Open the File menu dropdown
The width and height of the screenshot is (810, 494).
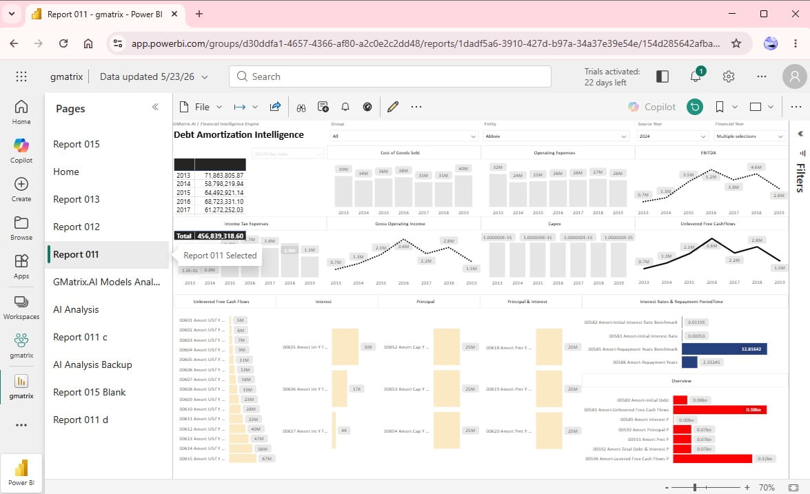tap(201, 107)
